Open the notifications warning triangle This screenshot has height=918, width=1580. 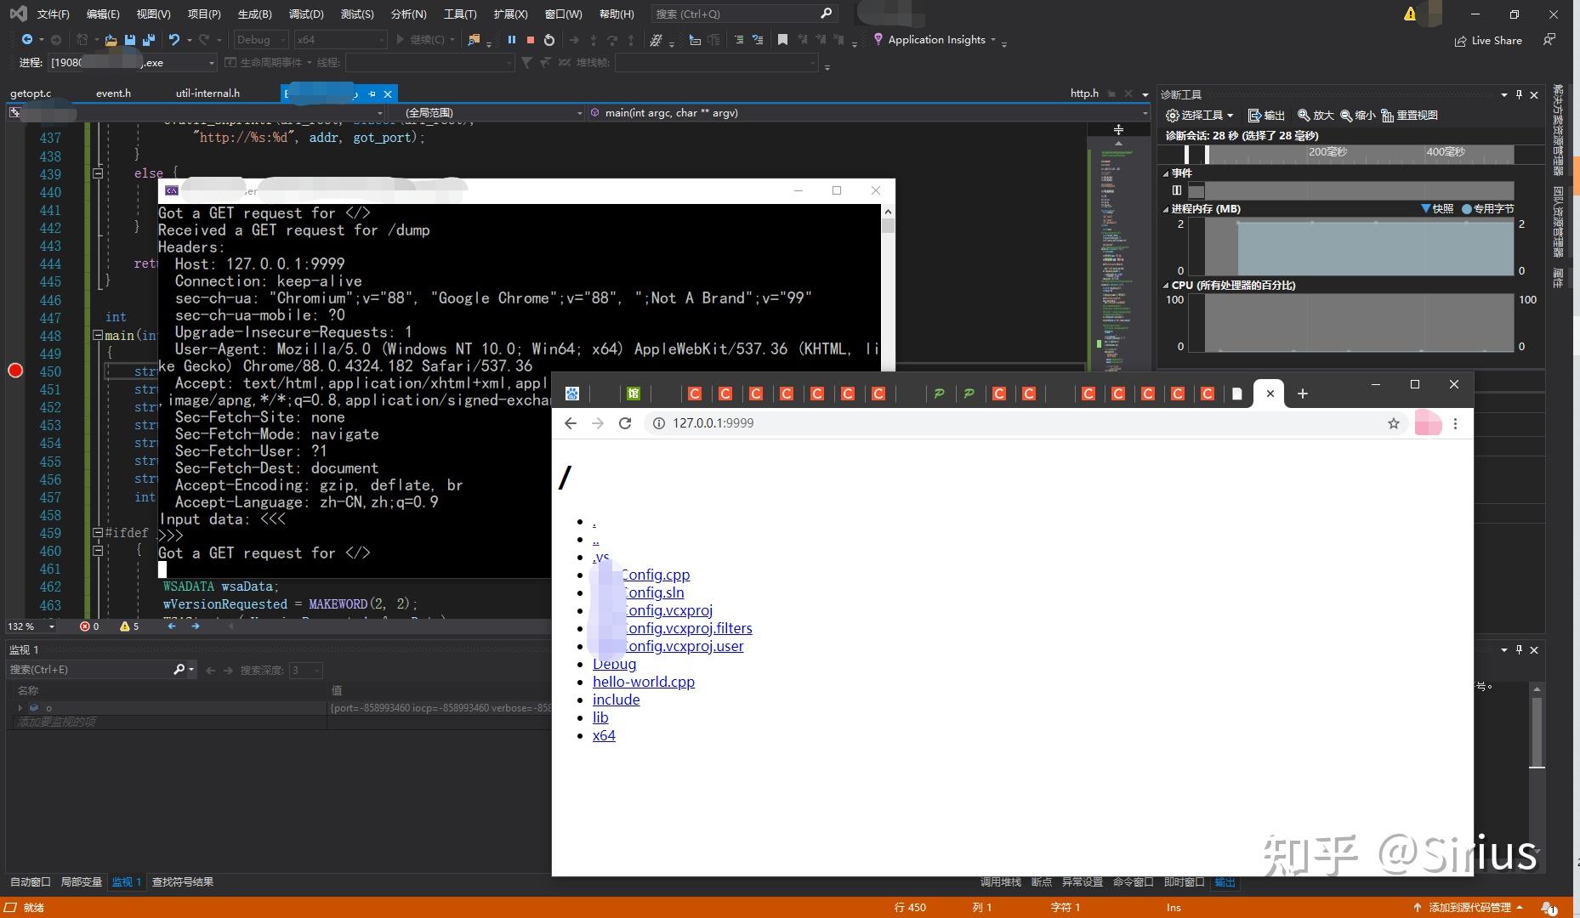pos(1410,14)
